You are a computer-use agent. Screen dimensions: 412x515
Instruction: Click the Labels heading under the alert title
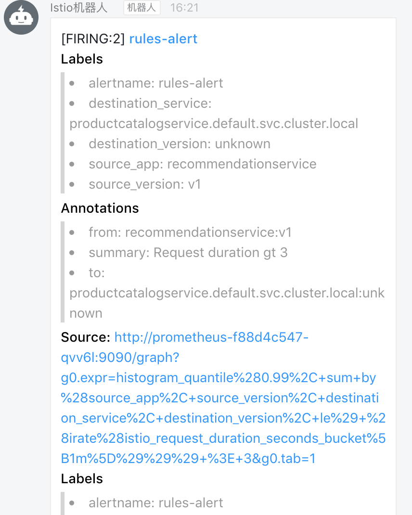click(82, 59)
